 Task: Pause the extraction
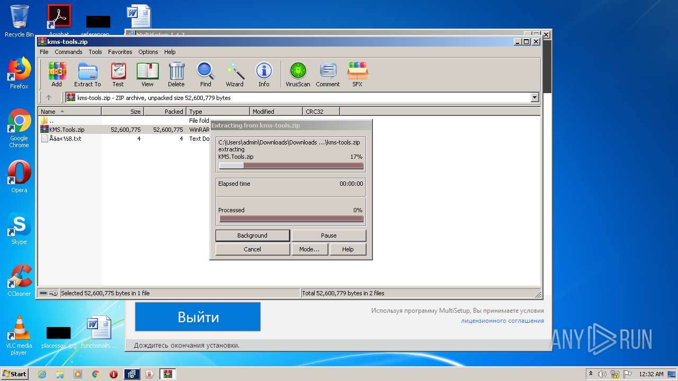click(328, 235)
